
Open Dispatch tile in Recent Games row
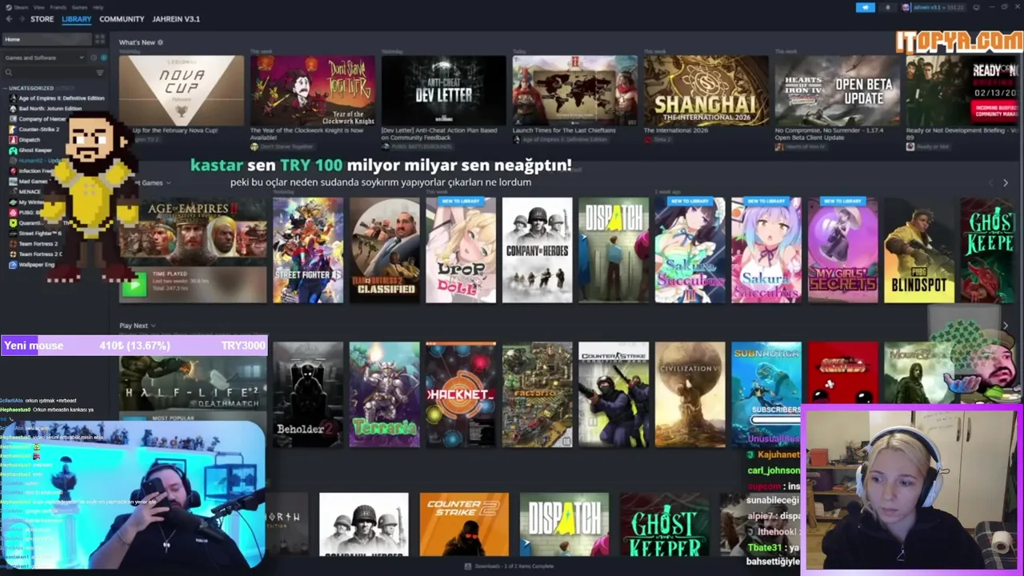click(x=614, y=250)
